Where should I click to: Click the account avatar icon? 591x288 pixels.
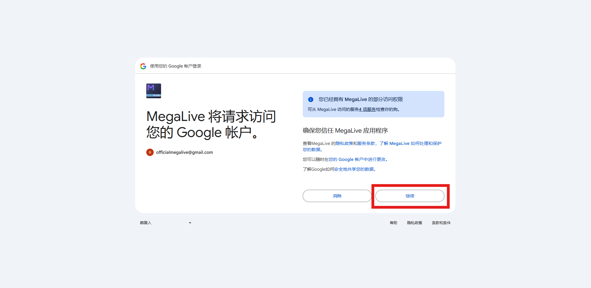click(150, 152)
